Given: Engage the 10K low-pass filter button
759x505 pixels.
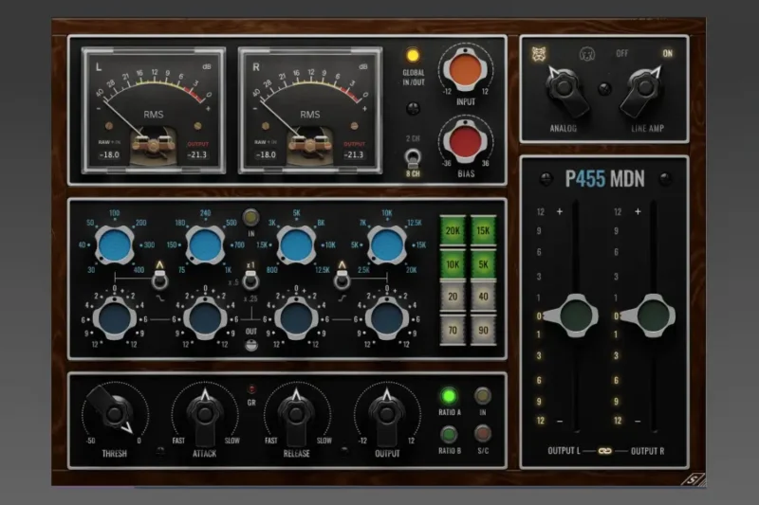Looking at the screenshot, I should click(453, 264).
